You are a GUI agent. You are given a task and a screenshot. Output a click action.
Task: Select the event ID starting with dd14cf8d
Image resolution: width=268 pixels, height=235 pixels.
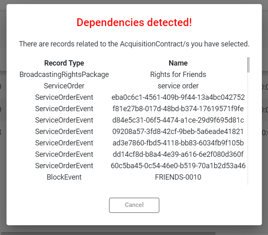178,154
